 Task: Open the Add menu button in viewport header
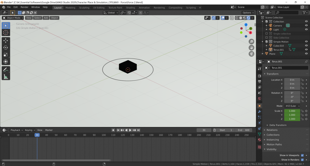pos(46,18)
